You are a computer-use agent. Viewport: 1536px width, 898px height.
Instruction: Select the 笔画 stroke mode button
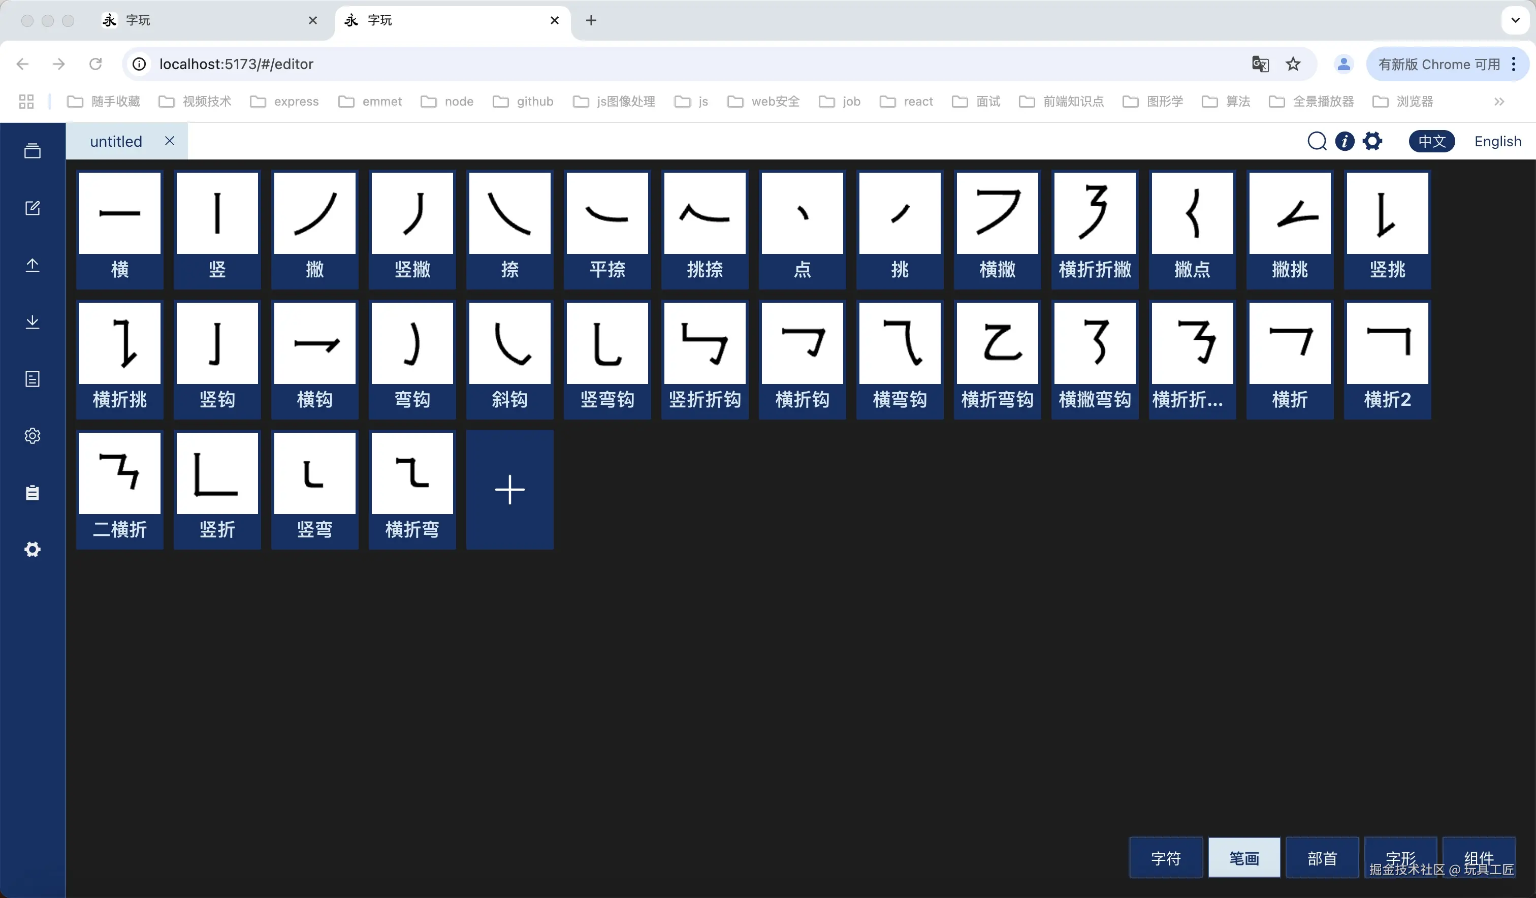coord(1243,858)
